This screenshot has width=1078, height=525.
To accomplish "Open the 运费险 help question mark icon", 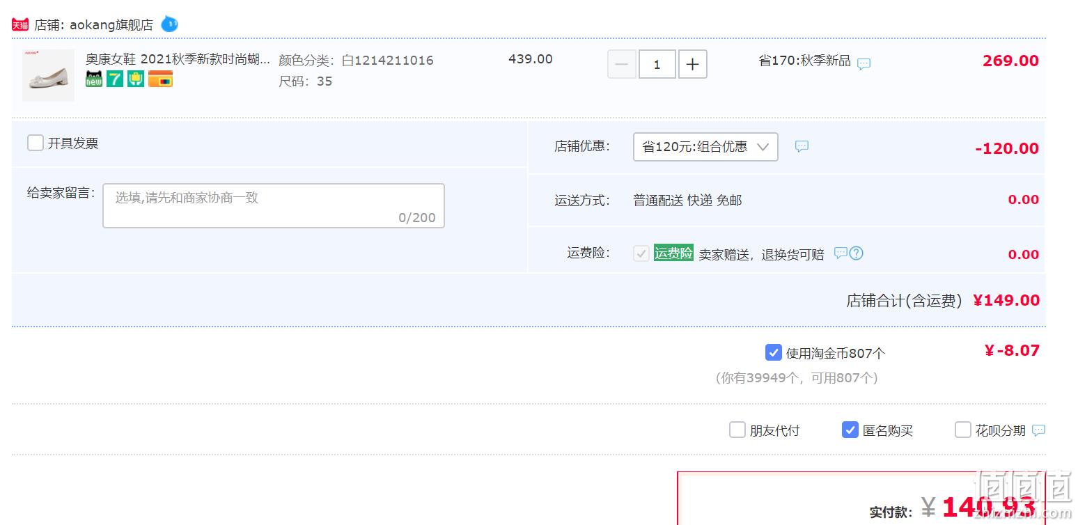I will [x=857, y=253].
